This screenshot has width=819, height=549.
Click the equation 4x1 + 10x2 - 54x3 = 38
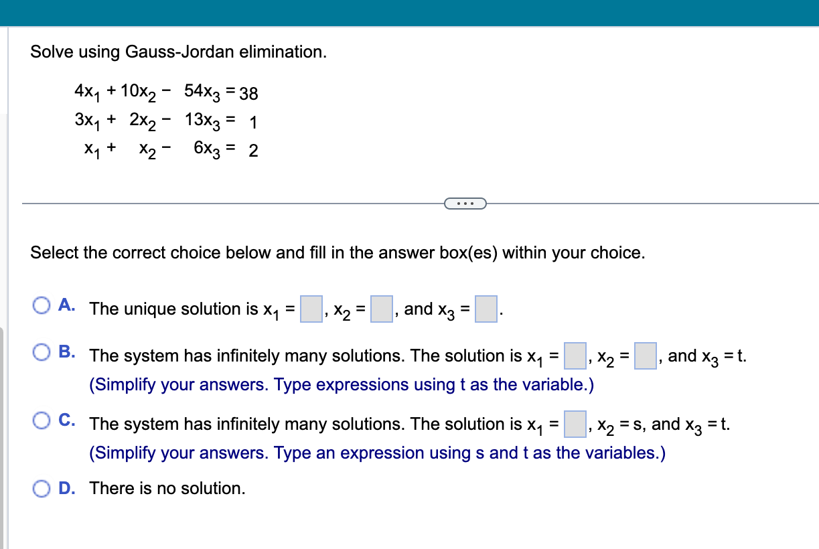point(164,92)
